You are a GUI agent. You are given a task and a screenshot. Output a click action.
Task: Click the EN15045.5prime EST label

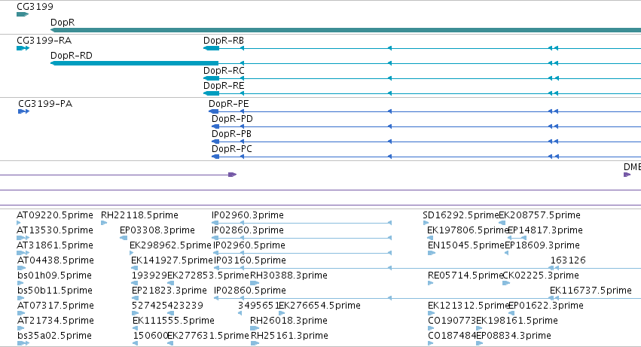click(x=466, y=245)
